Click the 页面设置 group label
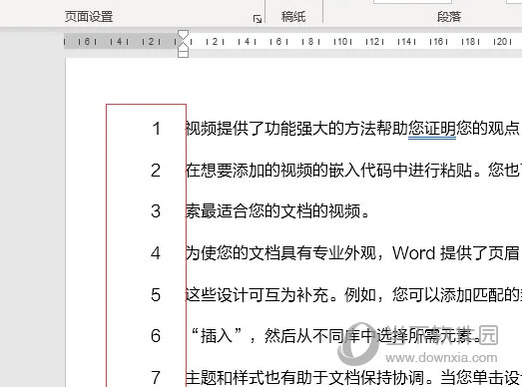The width and height of the screenshot is (522, 387). click(x=89, y=16)
